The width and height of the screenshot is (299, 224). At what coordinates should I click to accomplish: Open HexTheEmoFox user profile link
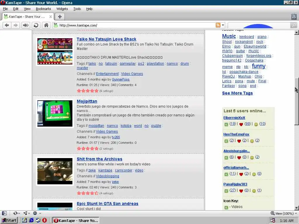(x=236, y=134)
